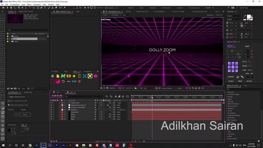The width and height of the screenshot is (263, 148).
Task: Click the yellow Q box script icon
Action: (90, 76)
